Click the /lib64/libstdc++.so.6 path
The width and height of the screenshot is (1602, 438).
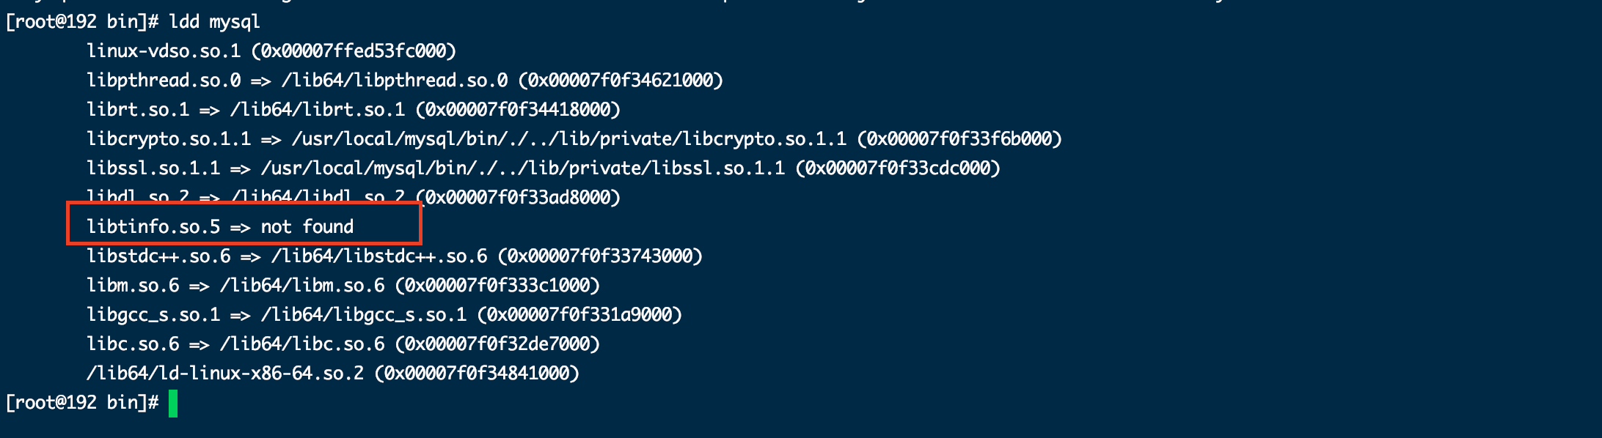click(x=379, y=256)
